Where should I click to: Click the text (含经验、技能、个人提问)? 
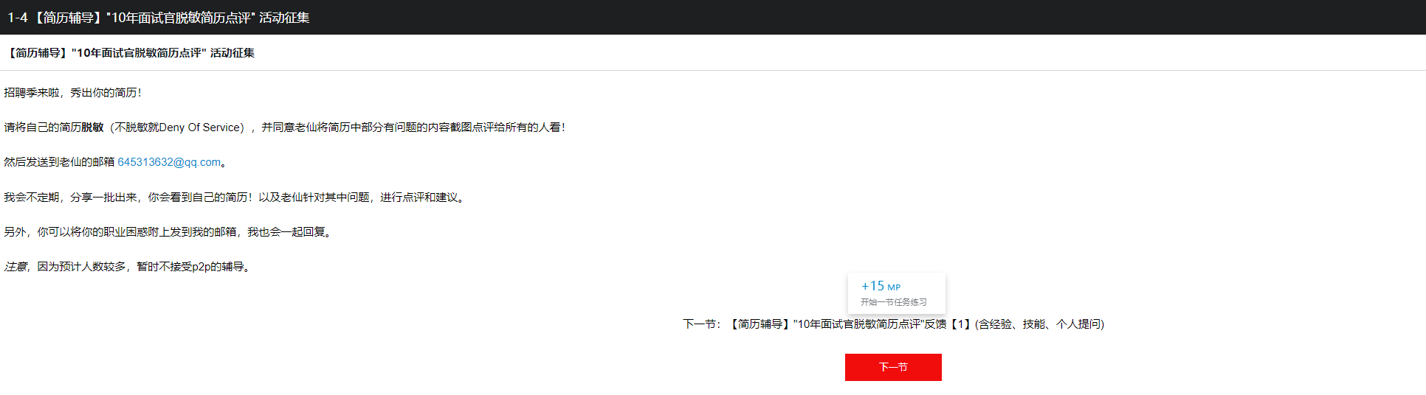(x=1039, y=324)
